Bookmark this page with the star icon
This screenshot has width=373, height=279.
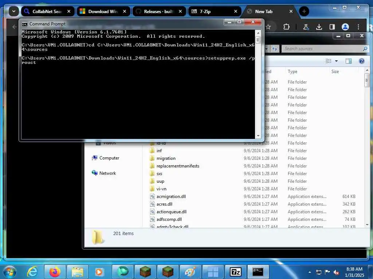coord(268,27)
